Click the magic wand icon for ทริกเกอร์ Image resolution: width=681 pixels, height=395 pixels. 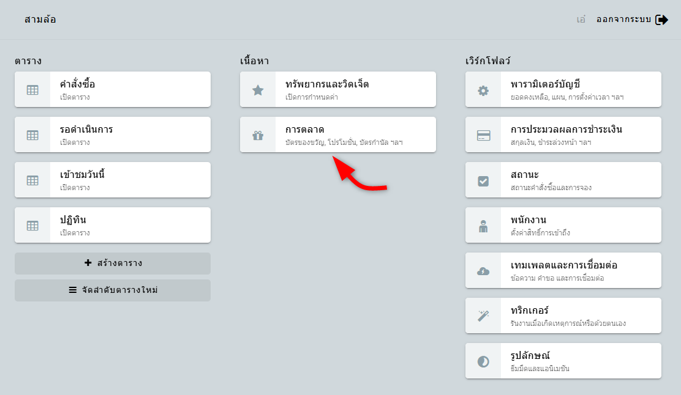483,316
